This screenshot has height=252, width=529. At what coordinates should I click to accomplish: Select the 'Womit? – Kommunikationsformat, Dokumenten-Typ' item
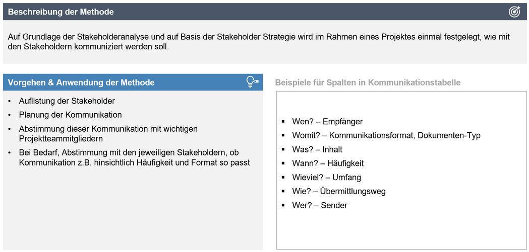[386, 136]
